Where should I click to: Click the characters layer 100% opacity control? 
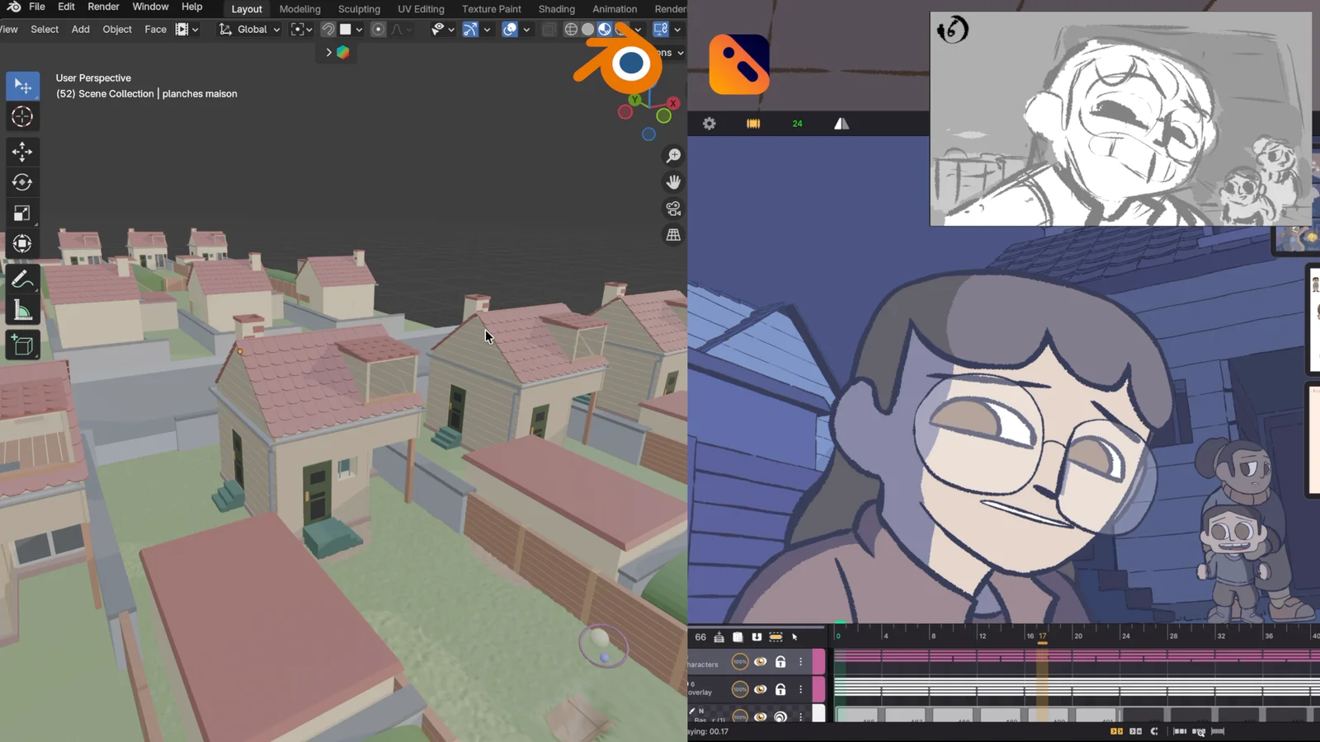point(740,662)
